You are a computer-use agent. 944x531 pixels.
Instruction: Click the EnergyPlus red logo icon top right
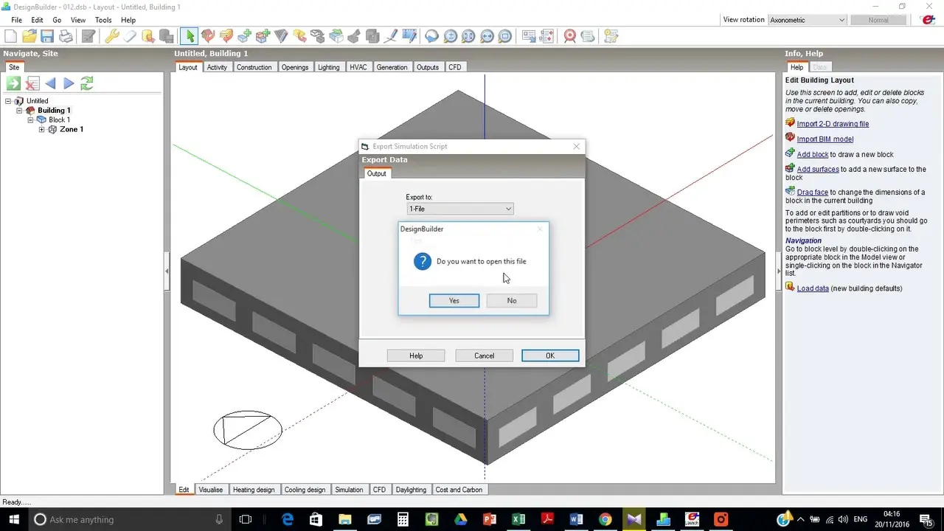pyautogui.click(x=929, y=20)
